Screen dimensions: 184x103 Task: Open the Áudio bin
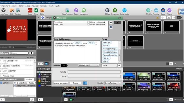point(76,10)
